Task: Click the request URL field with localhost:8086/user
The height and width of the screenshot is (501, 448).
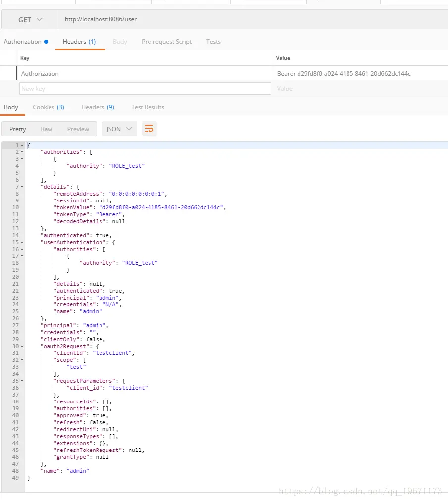Action: [253, 19]
